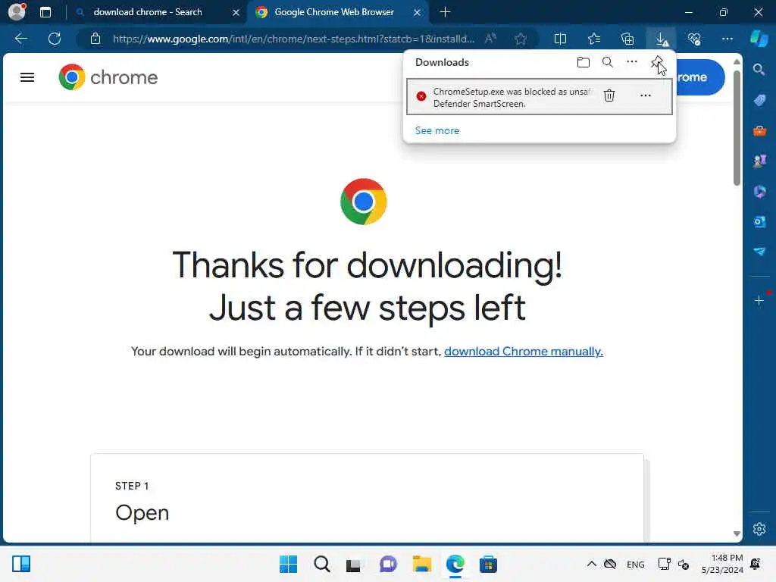The width and height of the screenshot is (776, 582).
Task: Open Chat app on taskbar
Action: pos(388,564)
